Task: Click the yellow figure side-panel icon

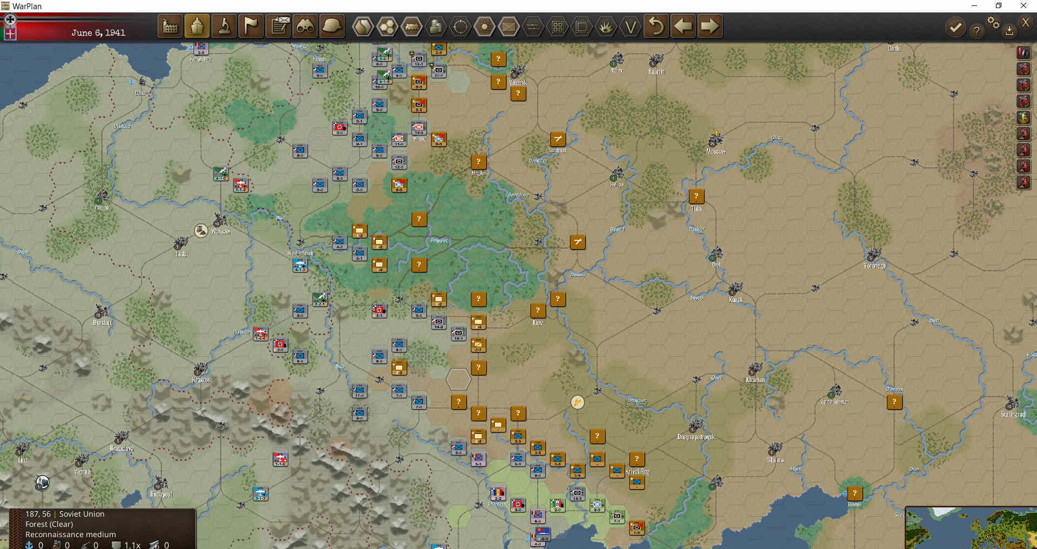Action: (1023, 117)
